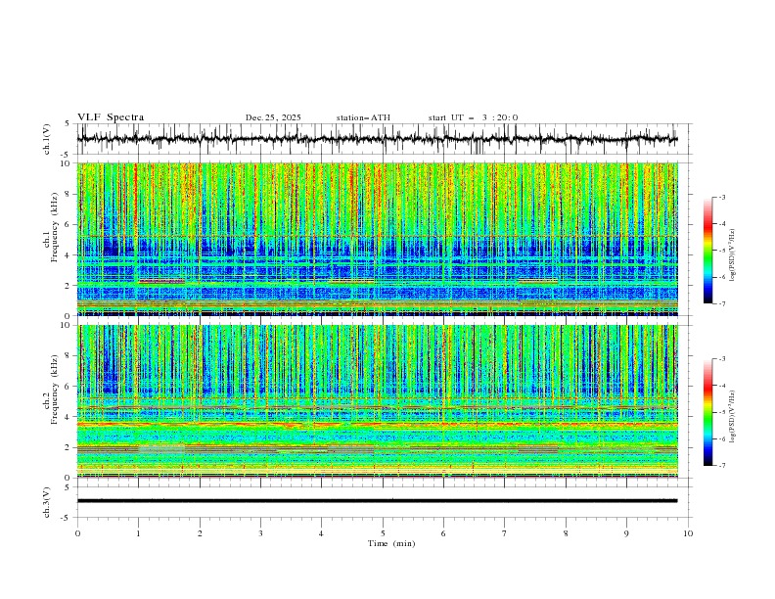Click the "ch.1(V)" waveform axis label
The width and height of the screenshot is (775, 599).
pyautogui.click(x=48, y=139)
